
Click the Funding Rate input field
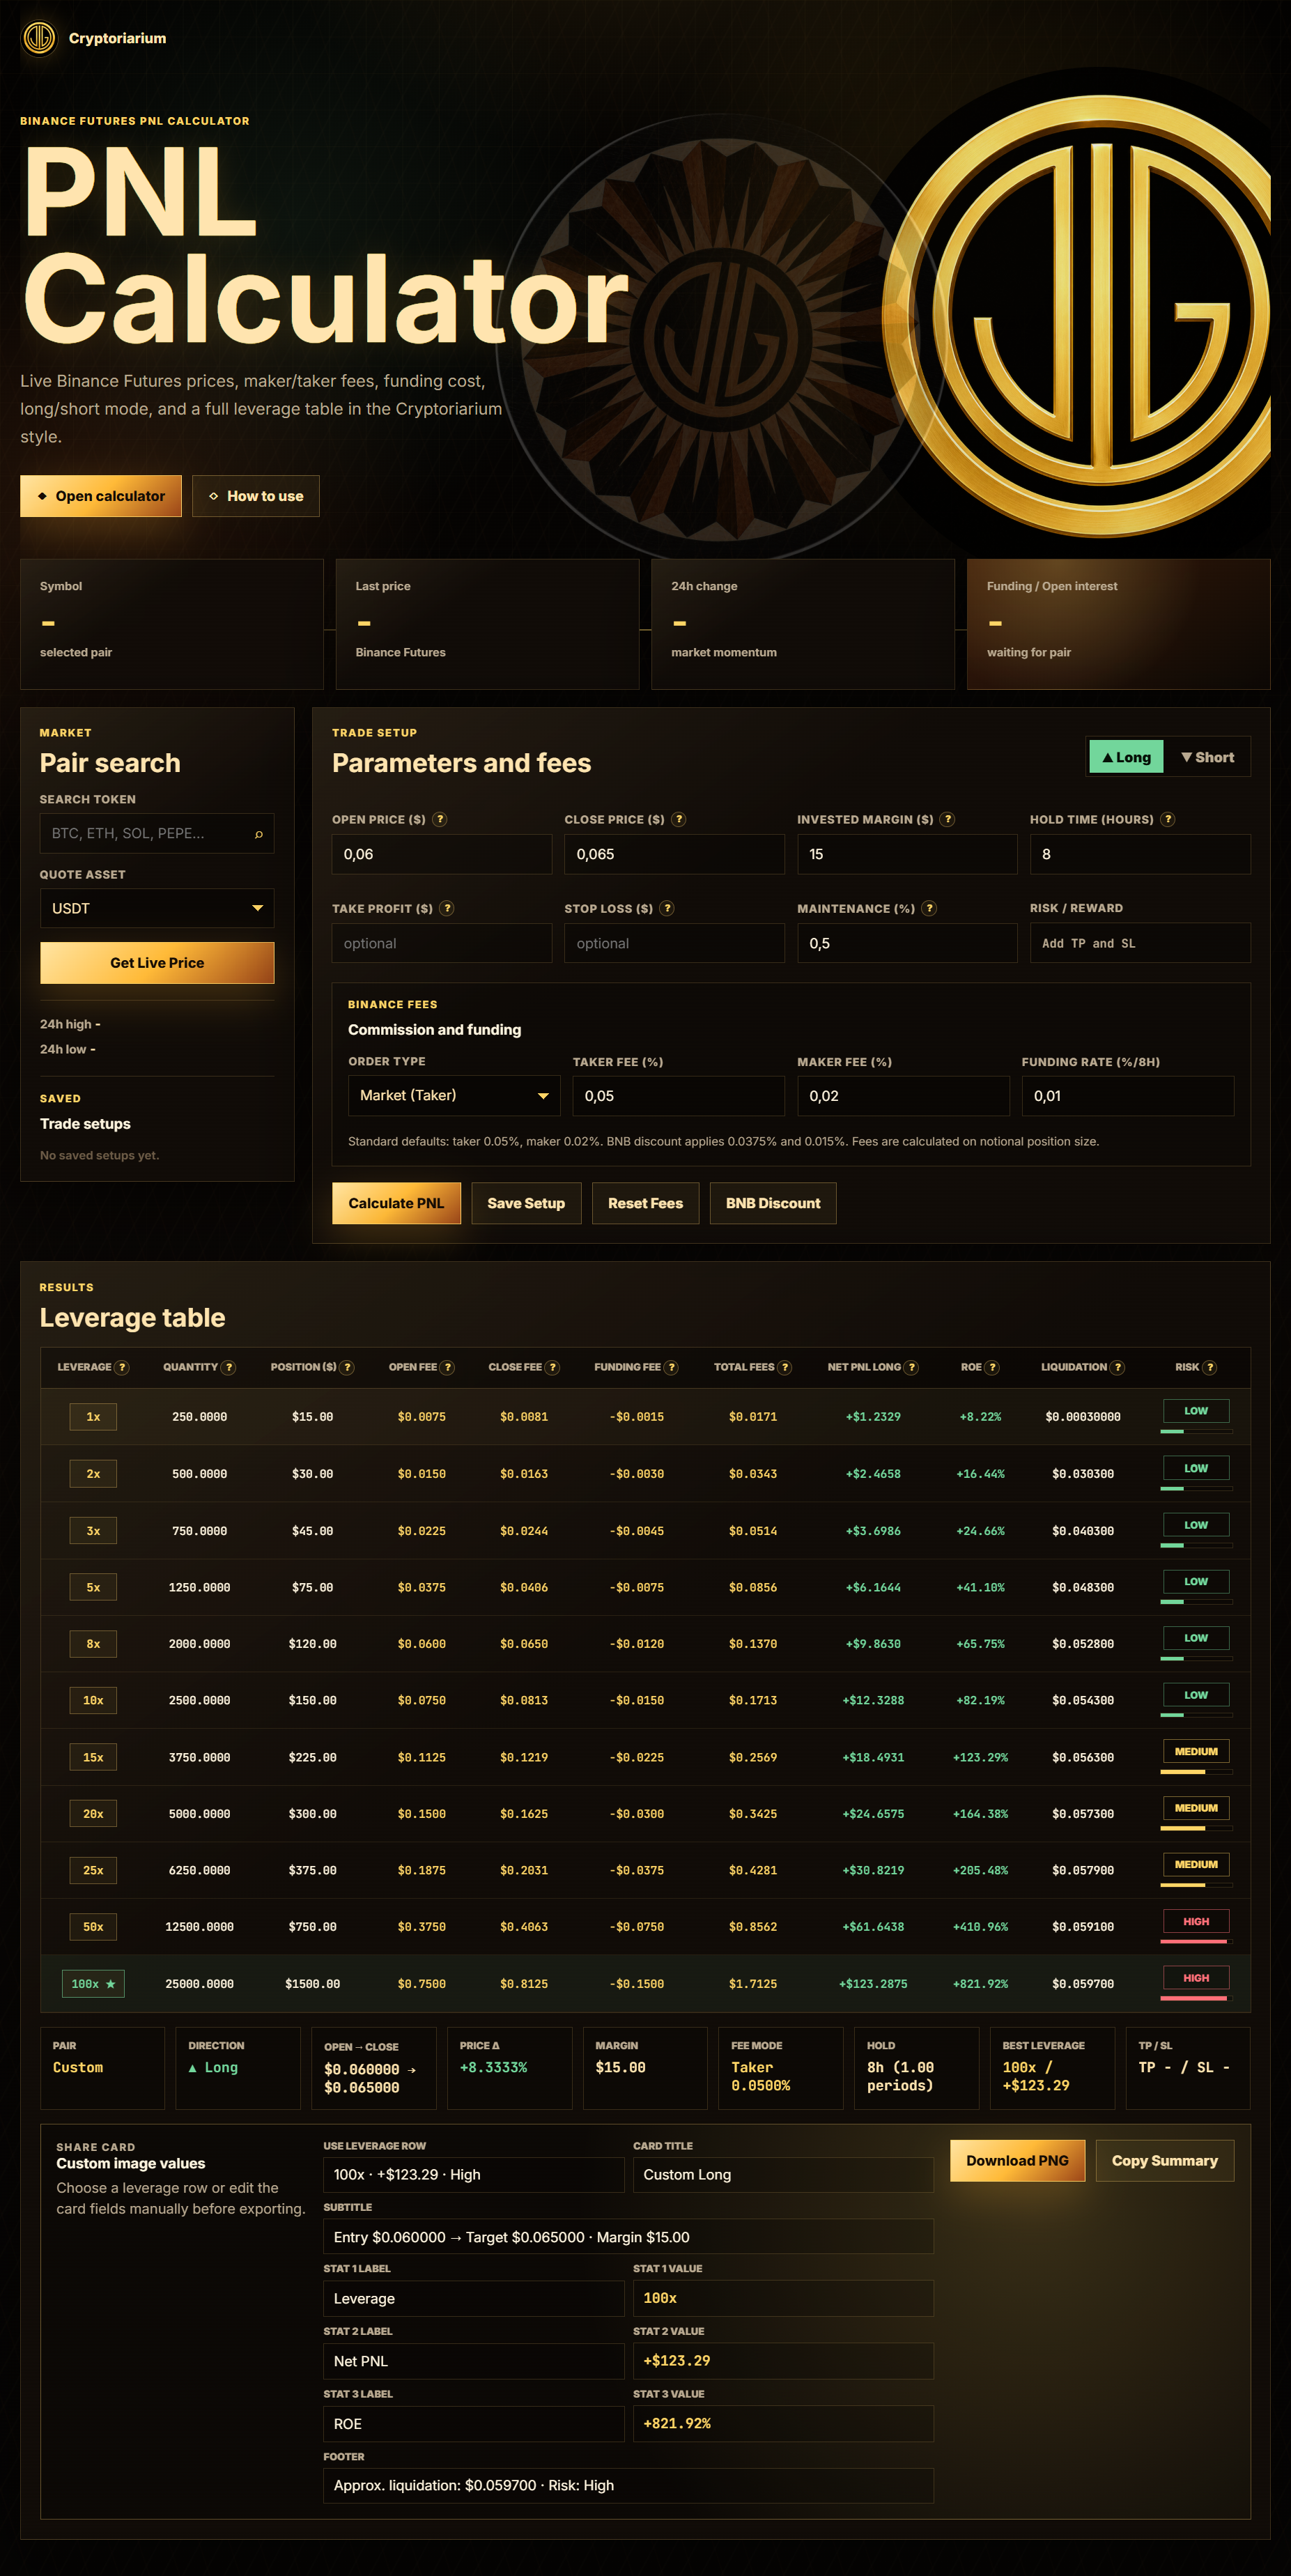click(x=1127, y=1096)
